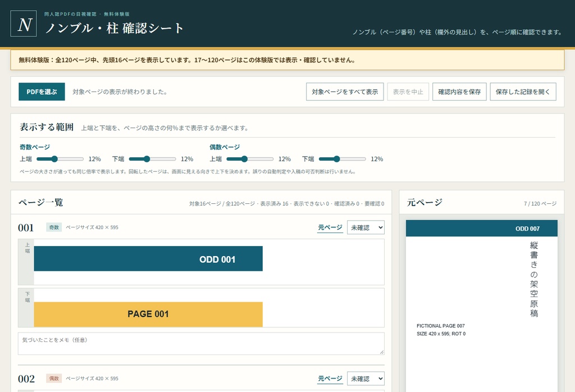Image resolution: width=575 pixels, height=392 pixels.
Task: Click the memo field for page 001
Action: pos(201,344)
